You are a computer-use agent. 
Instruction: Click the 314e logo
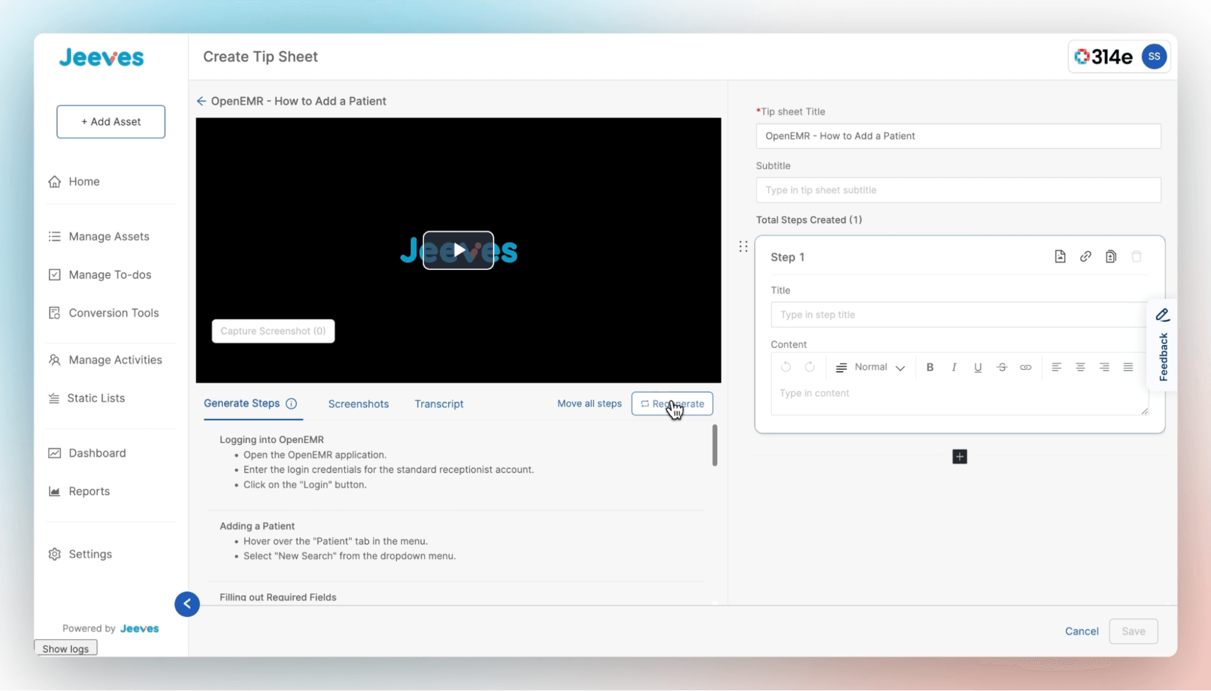coord(1103,57)
